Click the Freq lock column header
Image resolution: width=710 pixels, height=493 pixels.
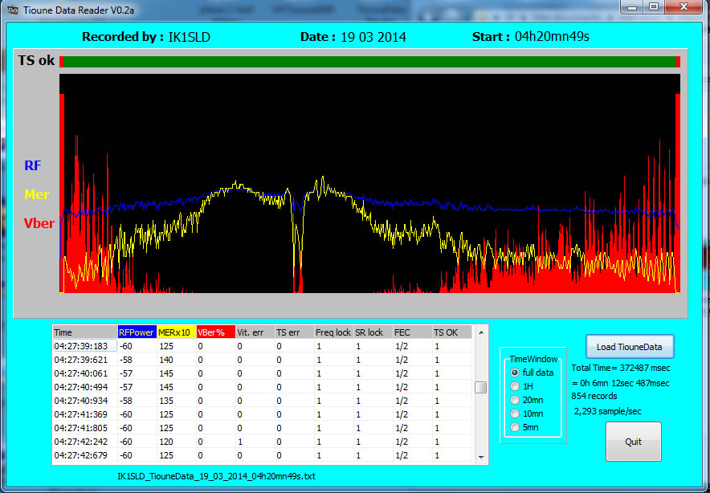click(x=333, y=332)
